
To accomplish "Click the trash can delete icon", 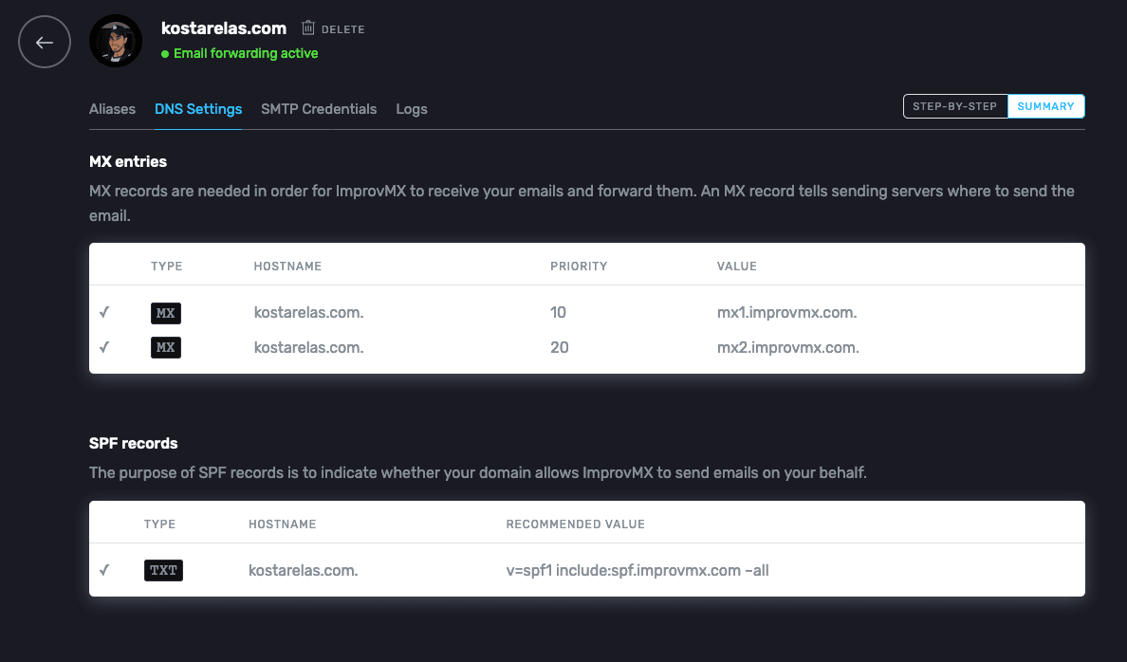I will pyautogui.click(x=308, y=28).
